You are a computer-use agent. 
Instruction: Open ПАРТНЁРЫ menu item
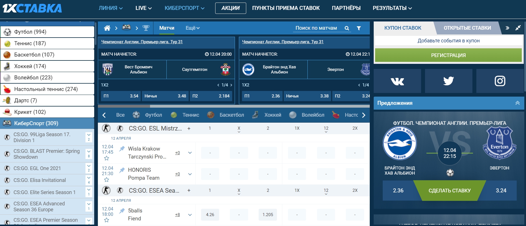point(346,8)
